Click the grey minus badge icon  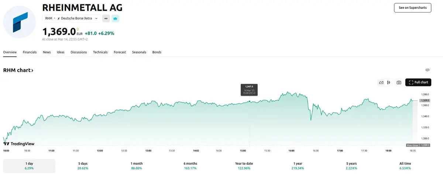pyautogui.click(x=106, y=18)
